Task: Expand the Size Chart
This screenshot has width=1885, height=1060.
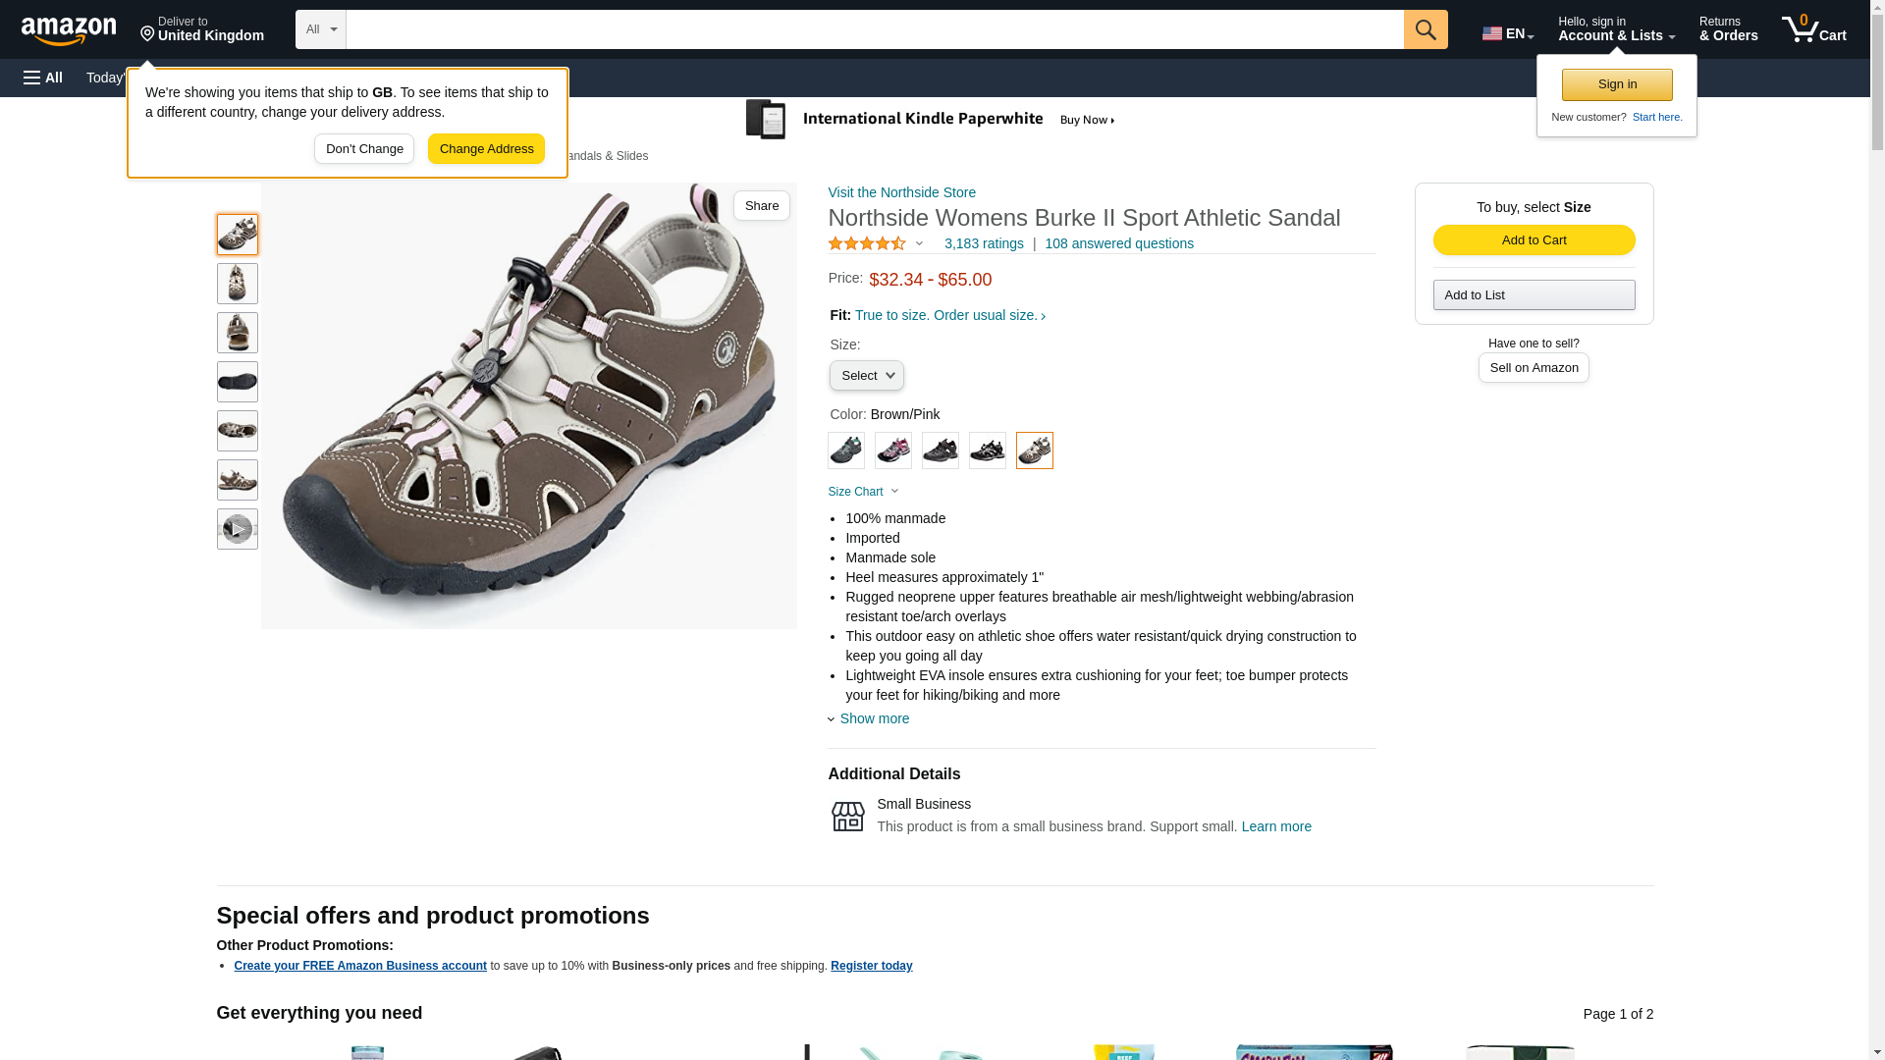Action: 863,492
